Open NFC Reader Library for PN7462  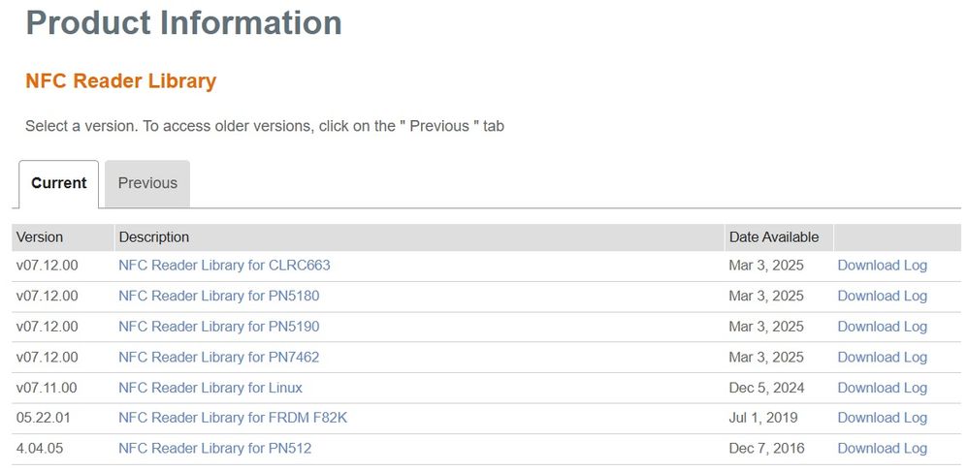tap(218, 357)
